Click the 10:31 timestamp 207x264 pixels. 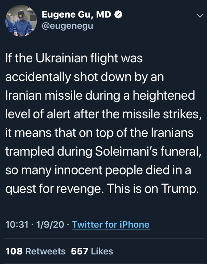pos(17,225)
